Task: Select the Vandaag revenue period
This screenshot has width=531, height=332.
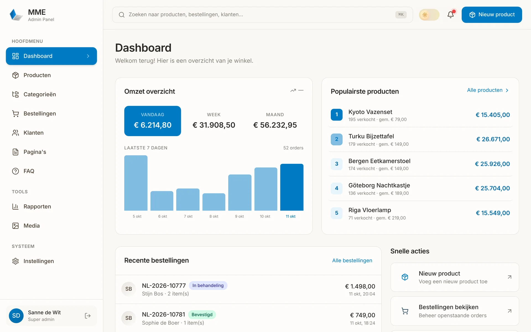Action: (x=153, y=121)
